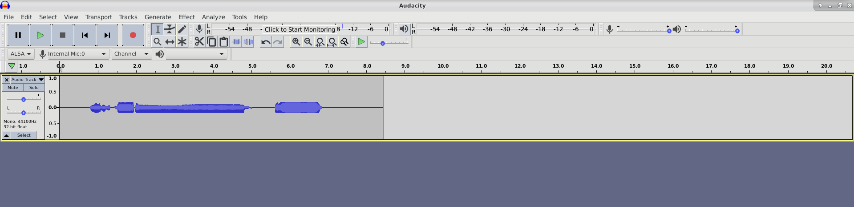The image size is (854, 207).
Task: Choose the Multi-Tool asterisk icon
Action: (x=182, y=42)
